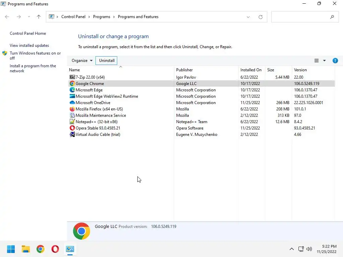This screenshot has width=343, height=257.
Task: Click the Microsoft OneDrive cloud icon
Action: 72,102
